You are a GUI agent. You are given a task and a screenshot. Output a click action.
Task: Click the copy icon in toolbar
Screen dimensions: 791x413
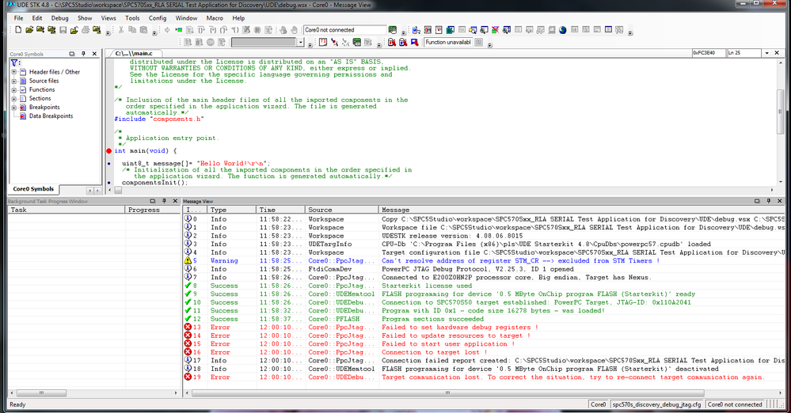click(x=132, y=30)
